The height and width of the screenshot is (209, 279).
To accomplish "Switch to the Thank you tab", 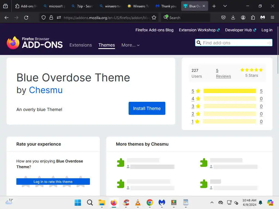I will click(166, 6).
